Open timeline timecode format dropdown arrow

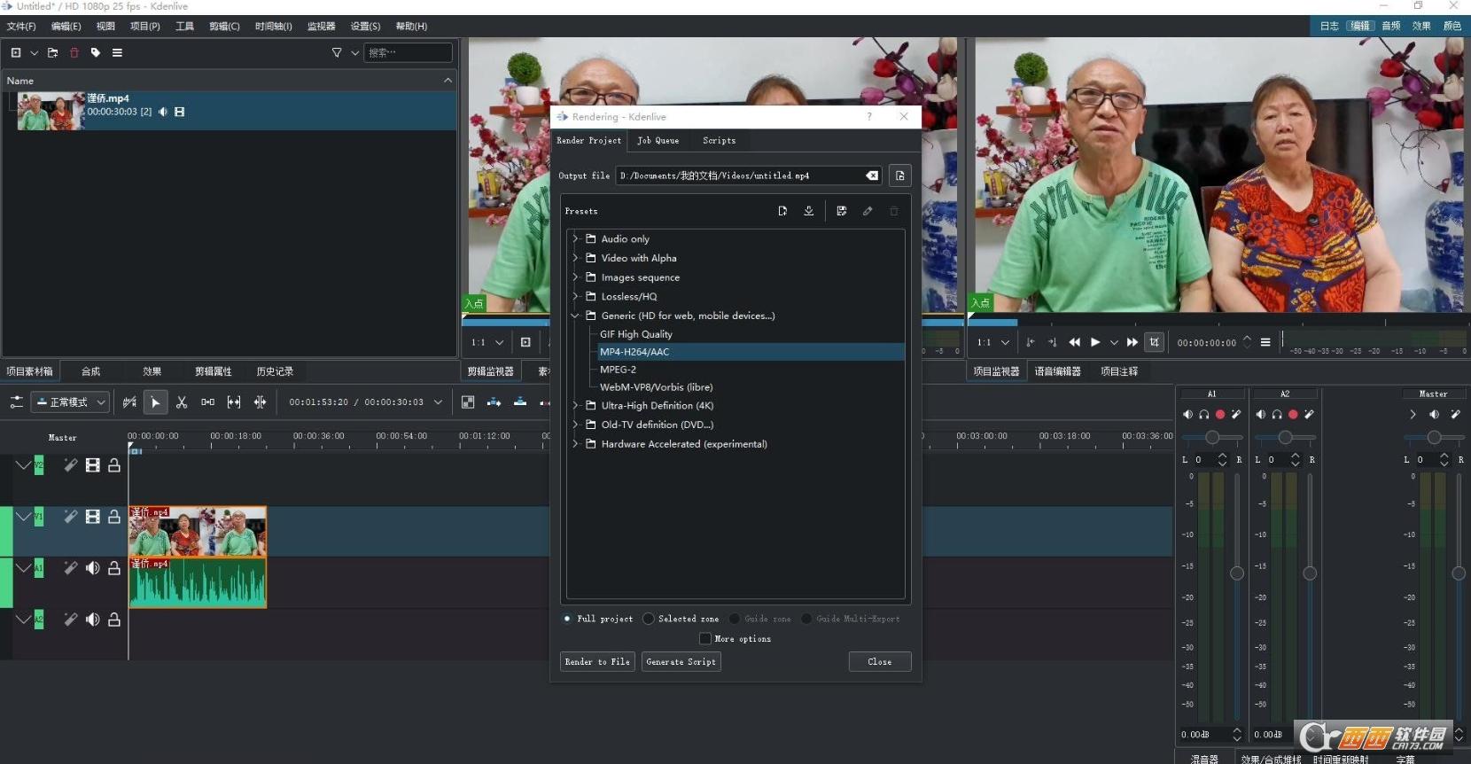(x=438, y=402)
